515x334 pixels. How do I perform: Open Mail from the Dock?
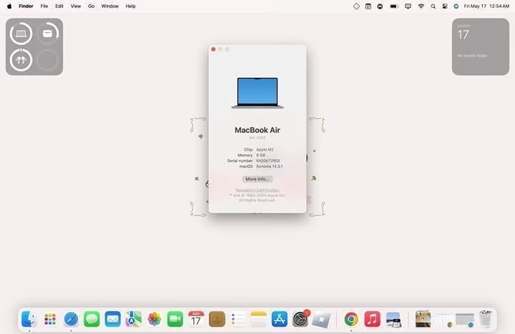pyautogui.click(x=113, y=319)
